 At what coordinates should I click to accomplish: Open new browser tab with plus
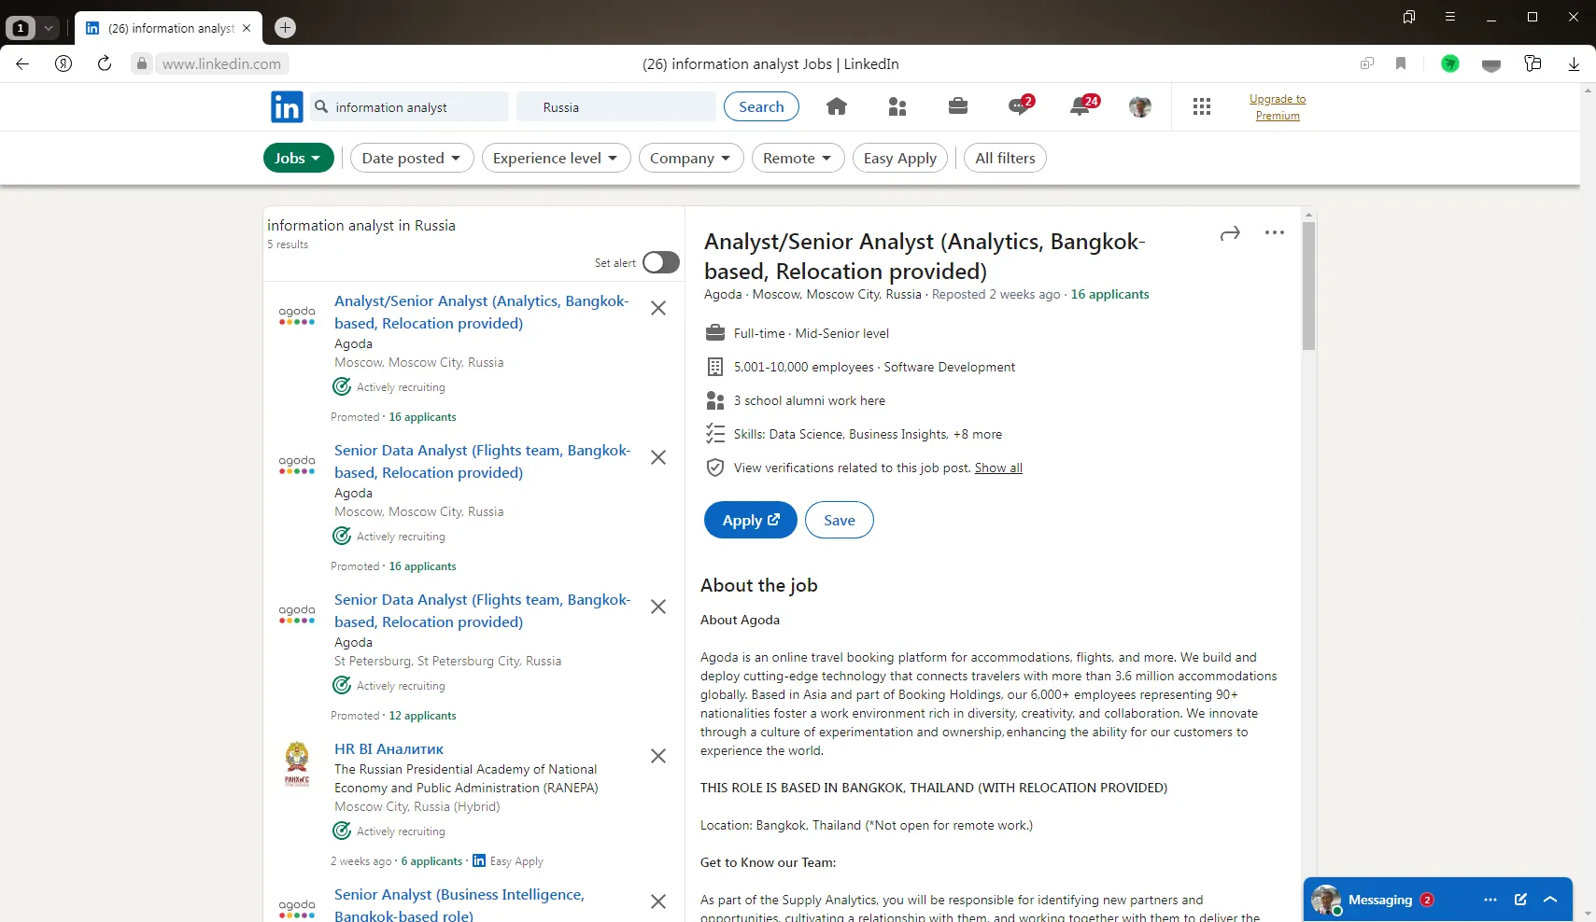click(286, 28)
